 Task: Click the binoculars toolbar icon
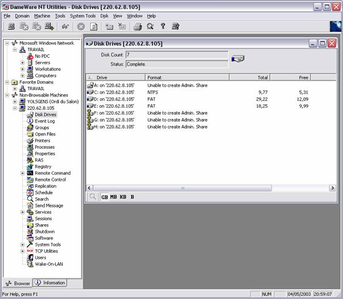[65, 27]
